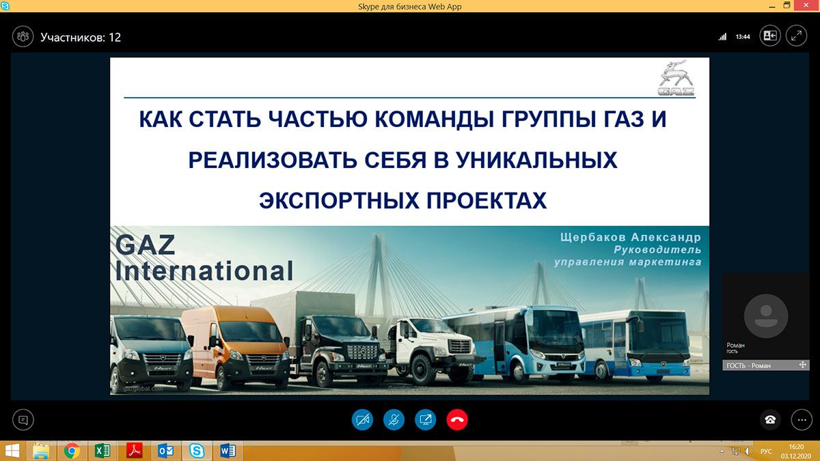
Task: Click the move handle on ГОСТЬ tile
Action: pos(802,365)
